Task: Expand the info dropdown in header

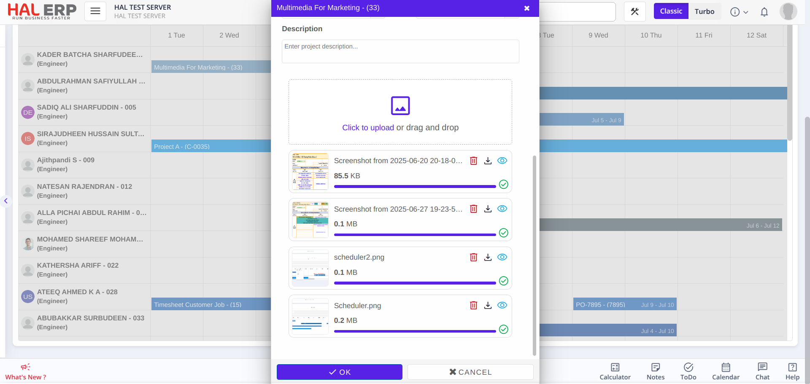Action: [739, 12]
